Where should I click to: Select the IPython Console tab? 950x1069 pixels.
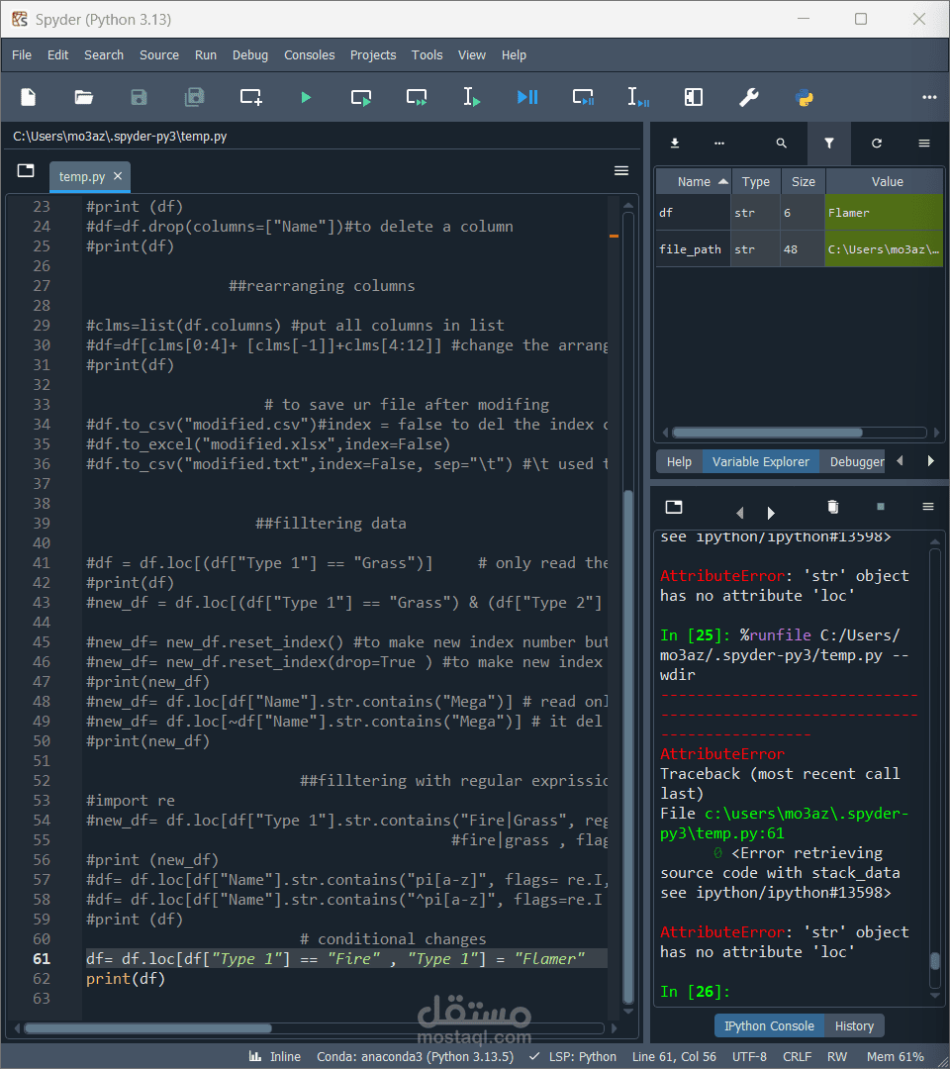(770, 1026)
